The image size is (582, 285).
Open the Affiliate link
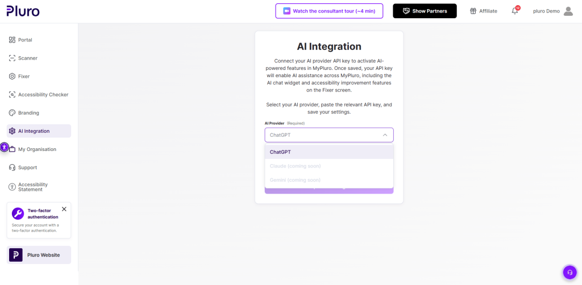click(483, 11)
